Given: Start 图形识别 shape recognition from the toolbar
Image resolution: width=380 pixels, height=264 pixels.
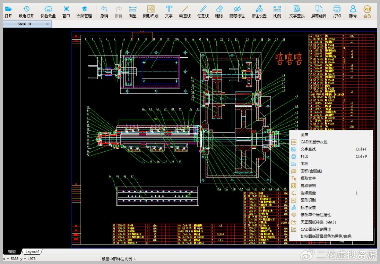Looking at the screenshot, I should (x=151, y=12).
